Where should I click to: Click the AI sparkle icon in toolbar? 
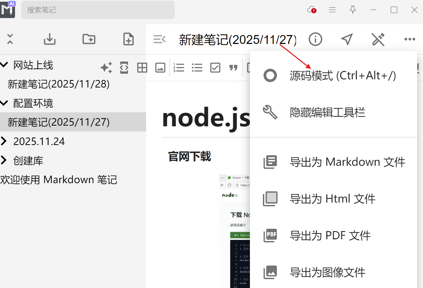tap(106, 67)
